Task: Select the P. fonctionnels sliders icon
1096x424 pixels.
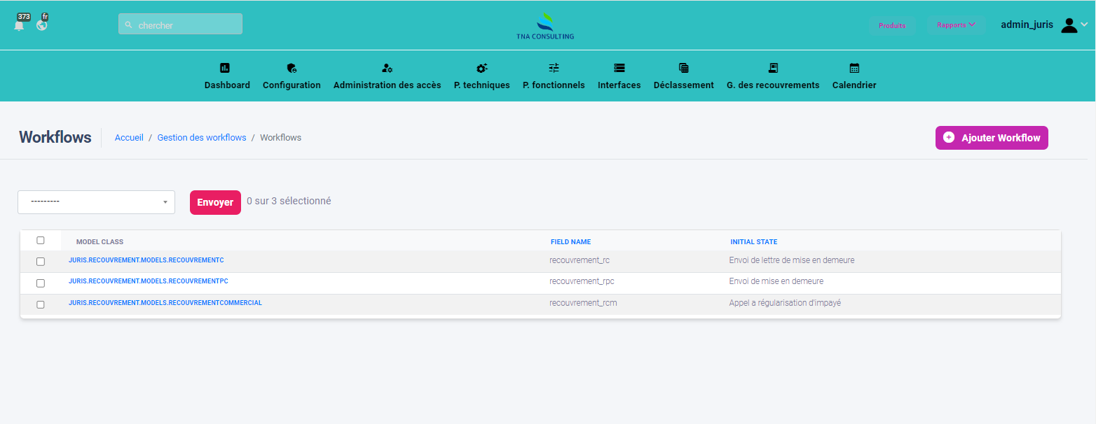Action: (x=554, y=68)
